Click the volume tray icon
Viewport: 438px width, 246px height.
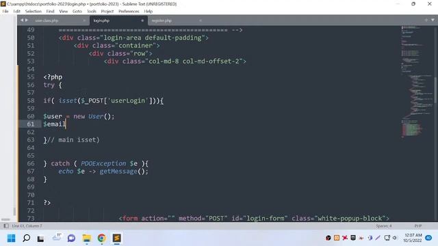(x=395, y=238)
